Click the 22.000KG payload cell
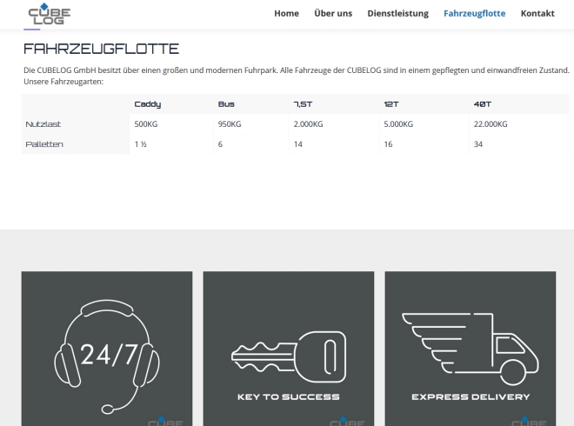The height and width of the screenshot is (426, 574). (x=519, y=124)
